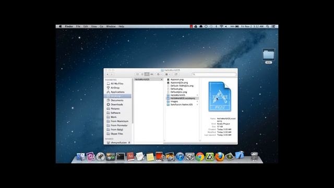Image resolution: width=334 pixels, height=188 pixels.
Task: Click the Bluetooth menu bar icon
Action: tap(216, 27)
